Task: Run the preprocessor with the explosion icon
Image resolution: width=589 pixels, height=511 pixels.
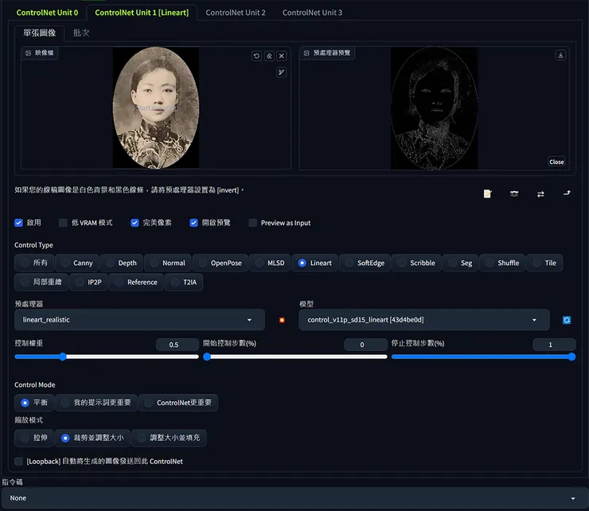Action: click(x=281, y=320)
